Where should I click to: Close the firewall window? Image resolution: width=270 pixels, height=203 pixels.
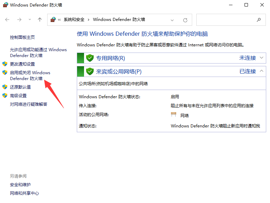pyautogui.click(x=262, y=5)
